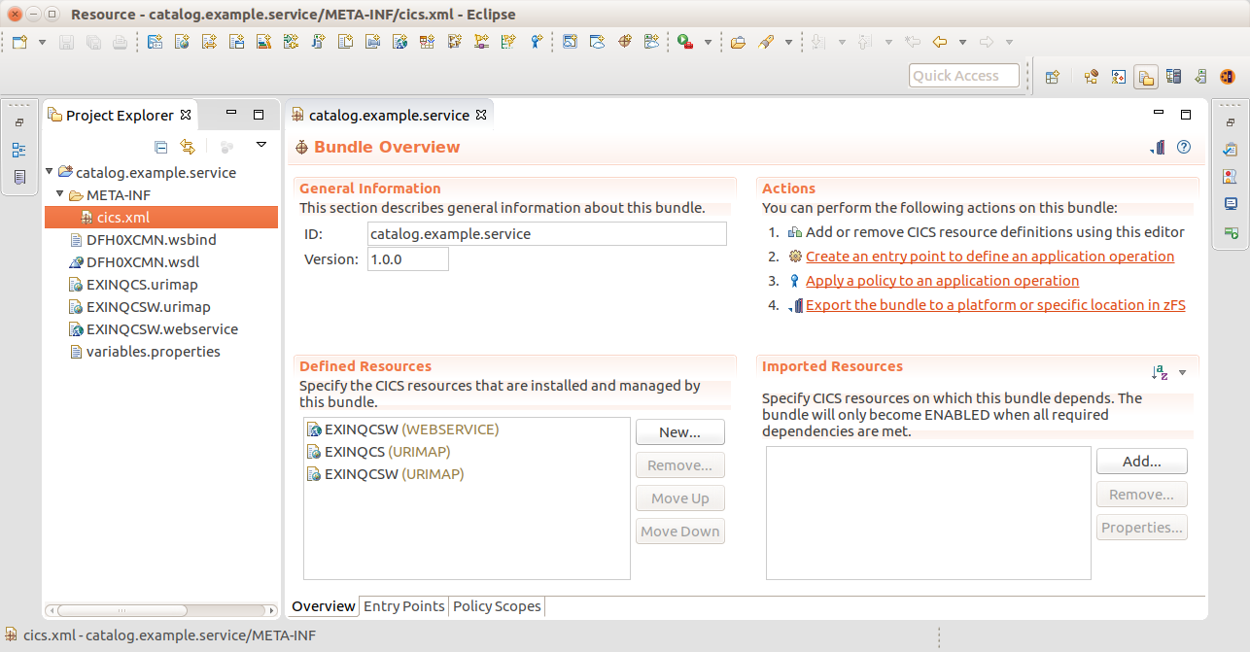
Task: Go to the Next Annotation down-arrow icon
Action: tap(819, 42)
